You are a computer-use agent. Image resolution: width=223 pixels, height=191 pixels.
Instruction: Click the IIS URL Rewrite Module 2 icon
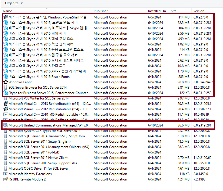coord(6,179)
